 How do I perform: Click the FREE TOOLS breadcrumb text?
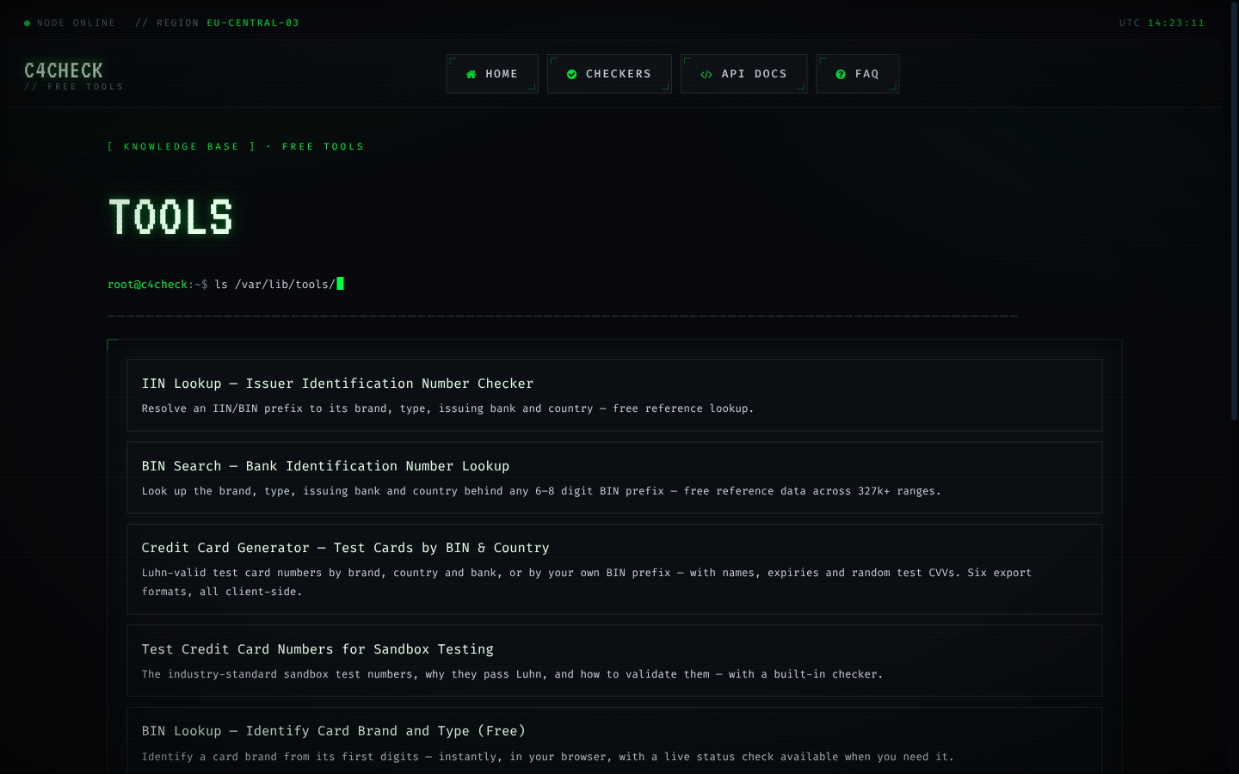coord(323,146)
